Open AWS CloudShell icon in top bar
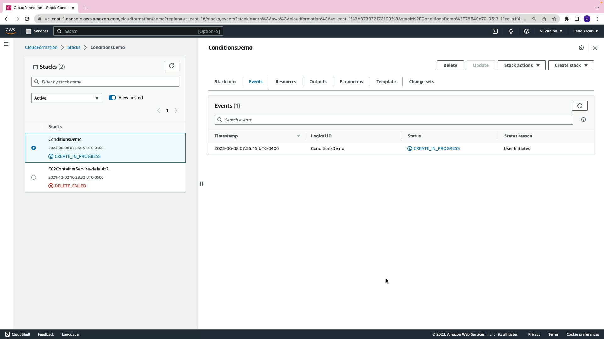 (x=495, y=31)
